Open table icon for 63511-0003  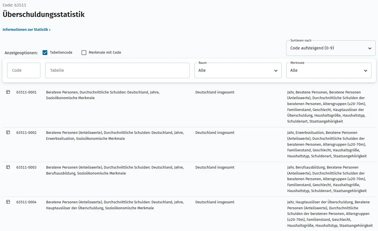point(8,167)
